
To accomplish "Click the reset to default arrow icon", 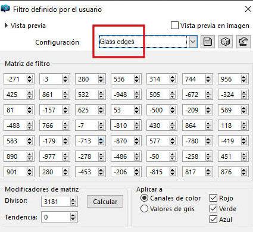I will coord(243,42).
